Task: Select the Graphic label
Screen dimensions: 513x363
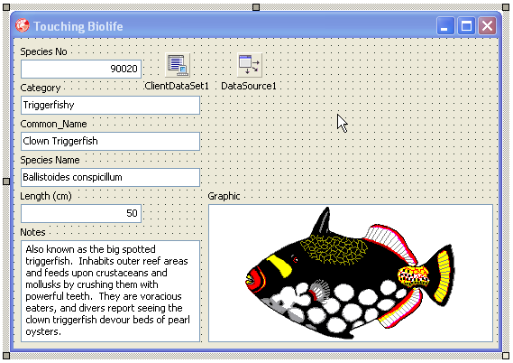Action: (224, 196)
